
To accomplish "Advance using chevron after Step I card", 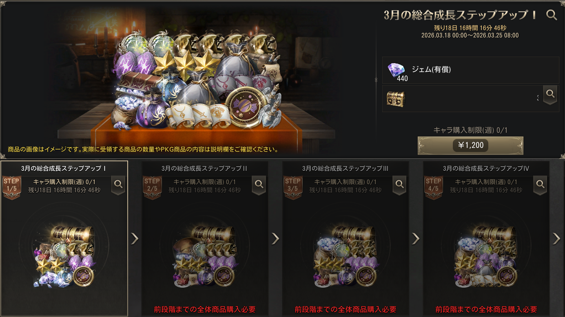I will click(135, 238).
